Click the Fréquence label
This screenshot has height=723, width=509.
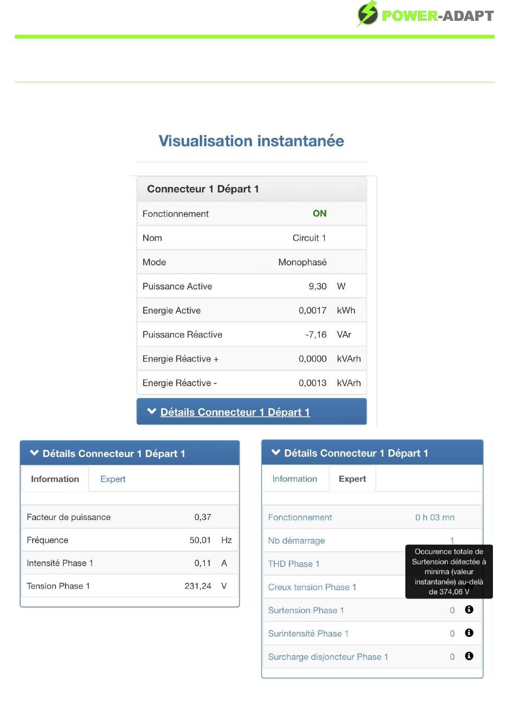[48, 540]
